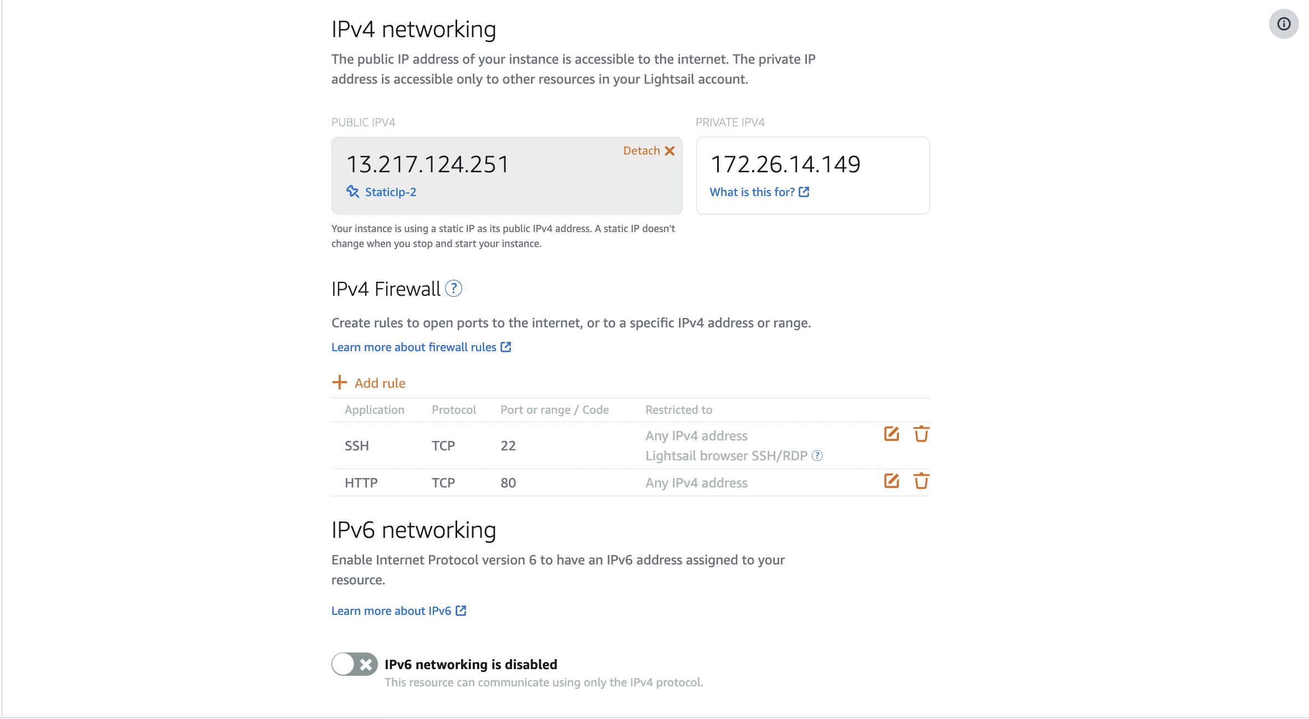
Task: Click the orange plus icon for Add rule
Action: point(339,382)
